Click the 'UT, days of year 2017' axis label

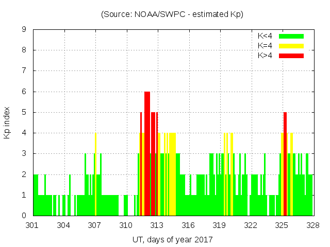(172, 239)
